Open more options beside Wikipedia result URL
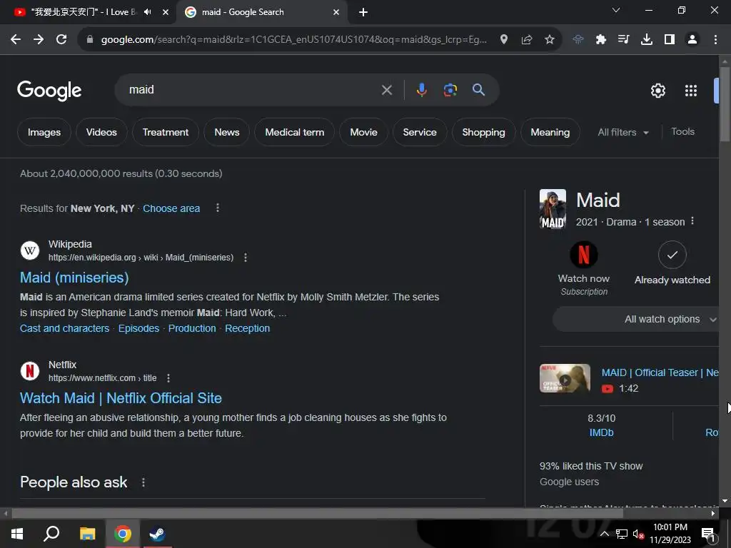Viewport: 731px width, 548px height. pos(246,257)
